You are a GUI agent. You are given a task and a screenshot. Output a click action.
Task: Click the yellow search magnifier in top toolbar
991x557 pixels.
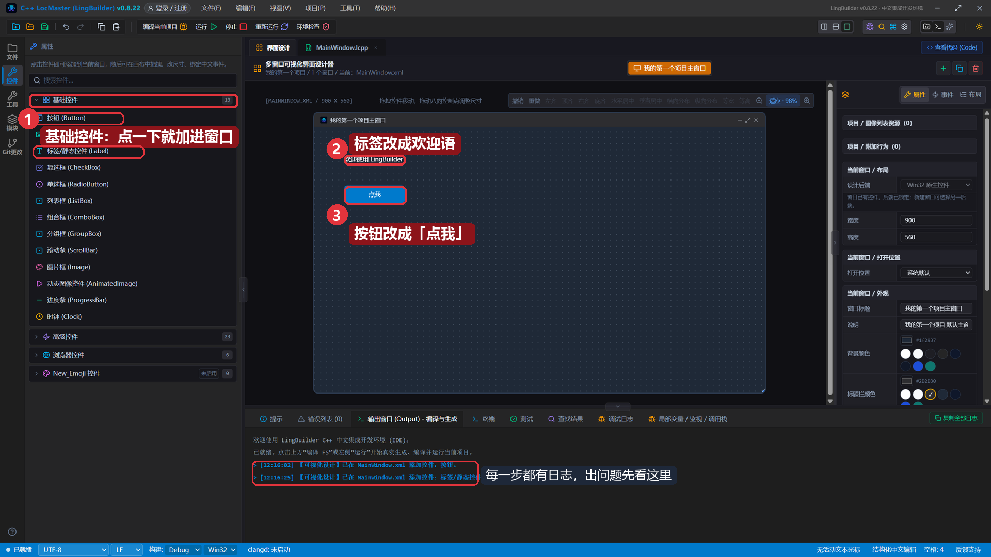click(x=882, y=27)
